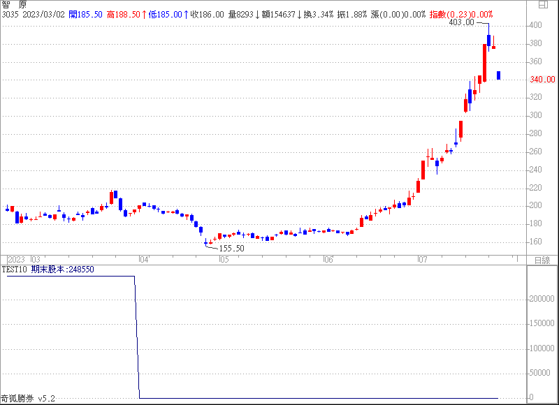This screenshot has height=405, width=559.
Task: Click the 期末股本:248550 indicator value
Action: click(62, 269)
